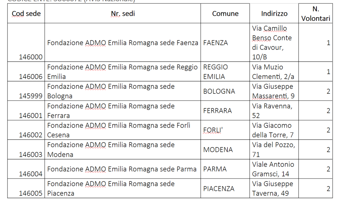Click the "N. Volontari" column header

coord(315,13)
